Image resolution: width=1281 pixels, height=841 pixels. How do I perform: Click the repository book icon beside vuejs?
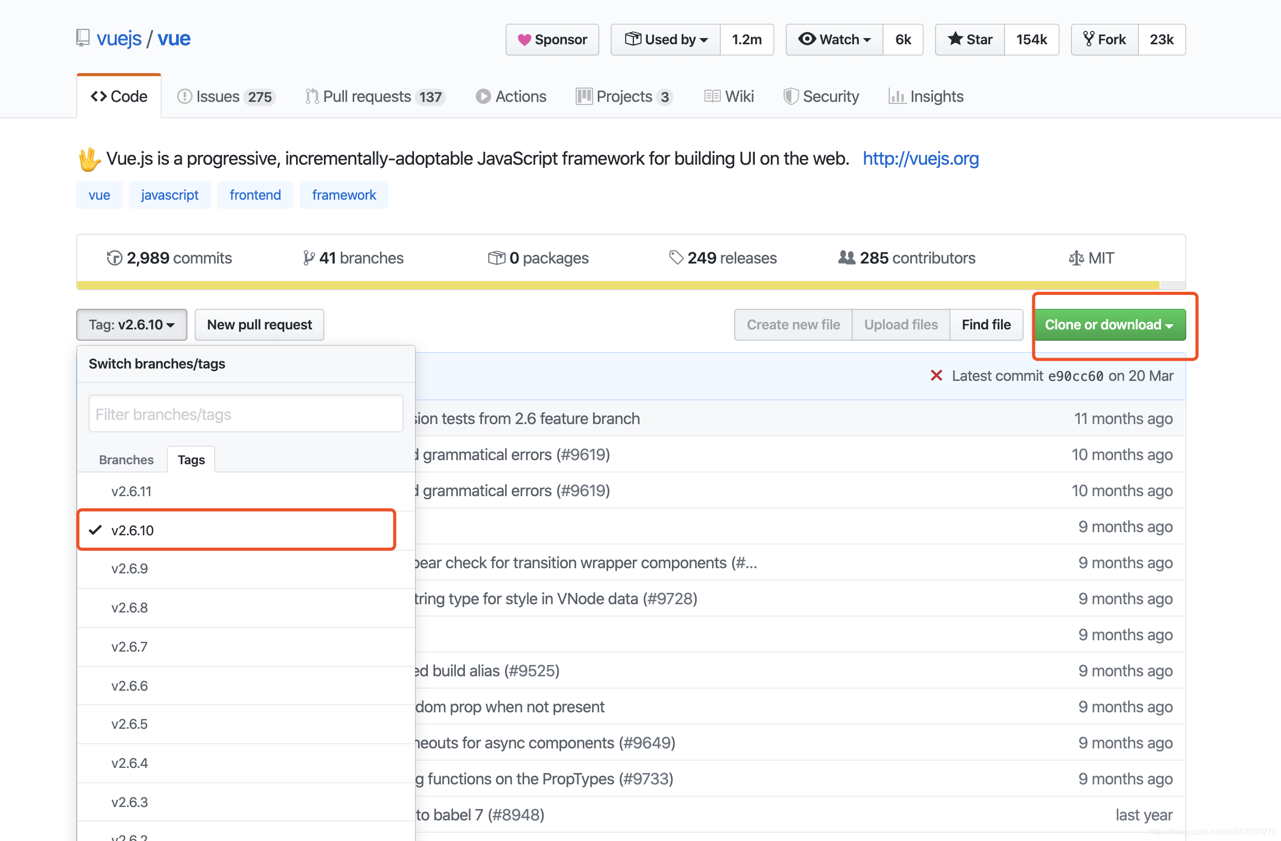83,38
